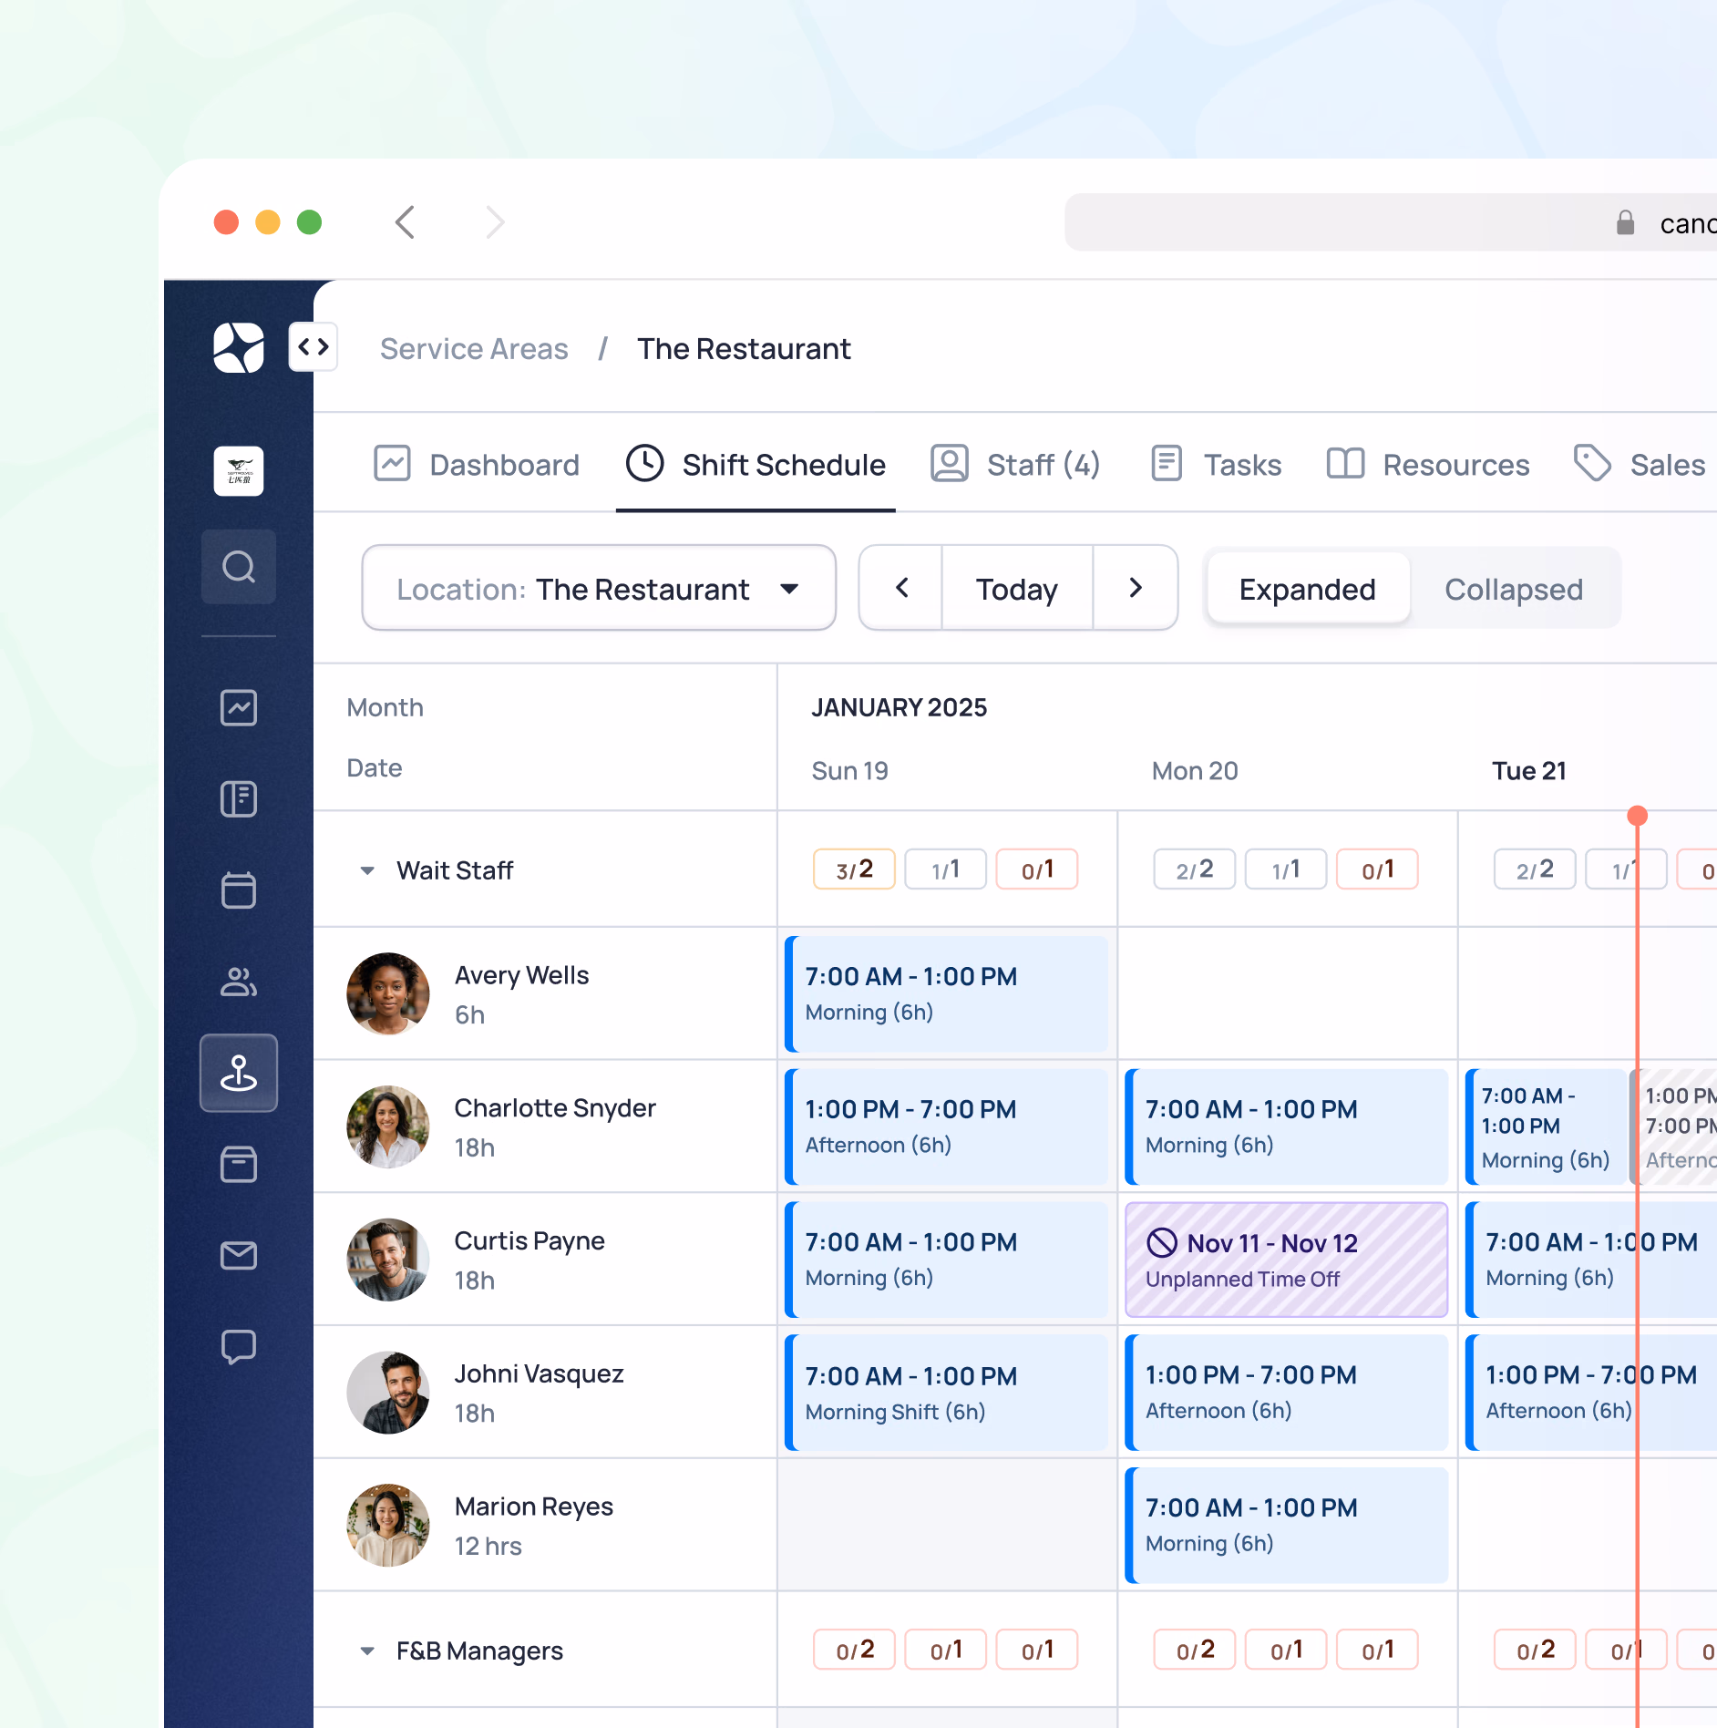Open the chat bubble icon in sidebar
Image resolution: width=1717 pixels, height=1728 pixels.
239,1346
